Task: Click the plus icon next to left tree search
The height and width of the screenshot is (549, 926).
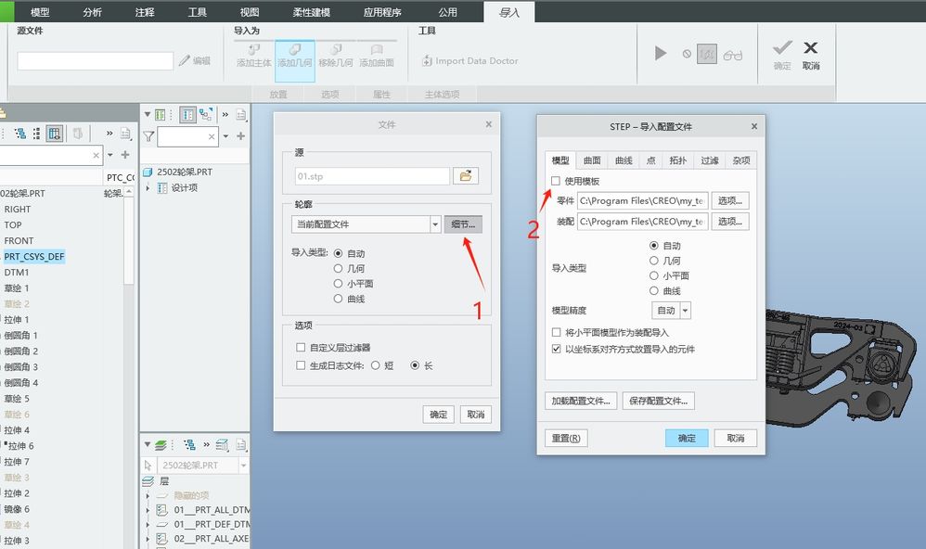Action: (125, 155)
